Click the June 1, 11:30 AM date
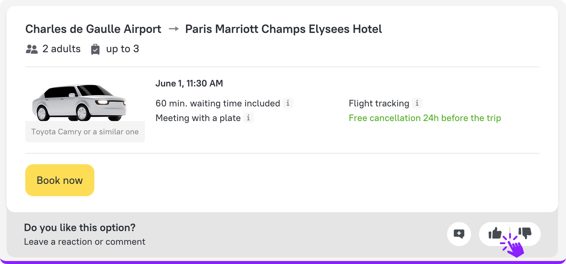Image resolution: width=566 pixels, height=264 pixels. (x=189, y=83)
